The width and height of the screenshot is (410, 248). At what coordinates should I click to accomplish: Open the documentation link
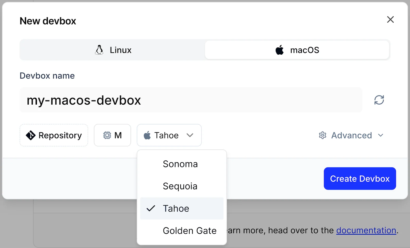click(366, 230)
